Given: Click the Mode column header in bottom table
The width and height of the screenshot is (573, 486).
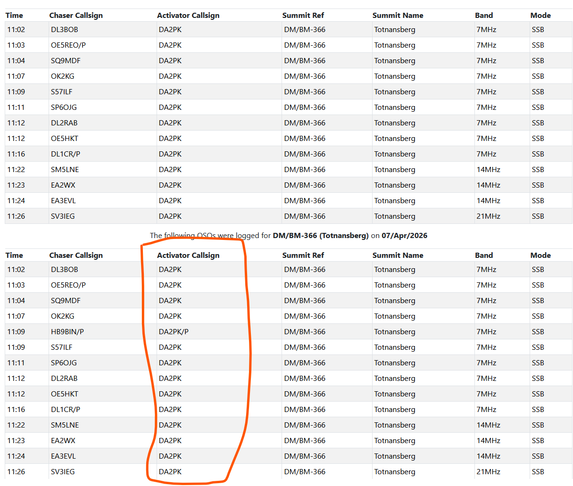Looking at the screenshot, I should (540, 255).
